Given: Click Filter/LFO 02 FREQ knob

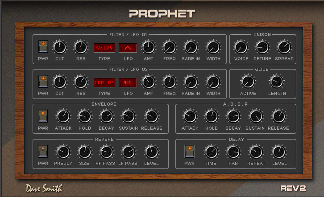Looking at the screenshot, I should (x=170, y=82).
